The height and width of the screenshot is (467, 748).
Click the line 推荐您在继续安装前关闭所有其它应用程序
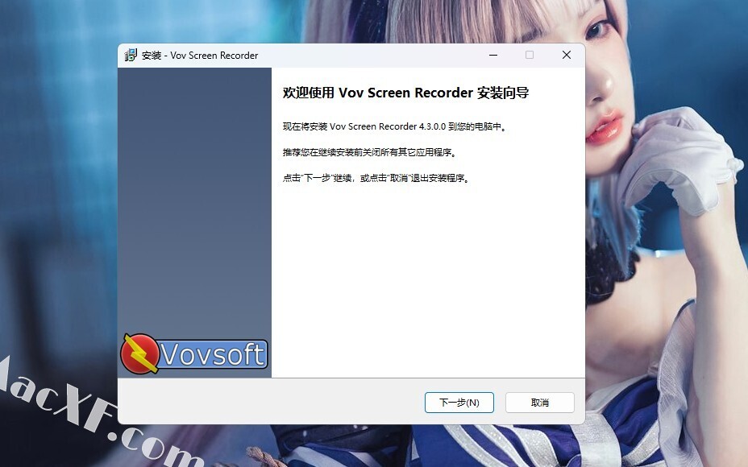[x=370, y=152]
